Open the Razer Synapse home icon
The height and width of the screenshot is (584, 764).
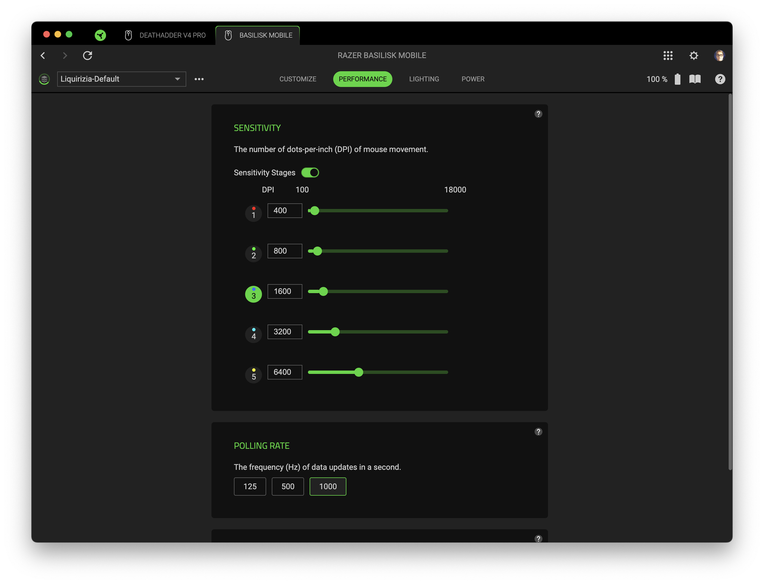(x=100, y=35)
